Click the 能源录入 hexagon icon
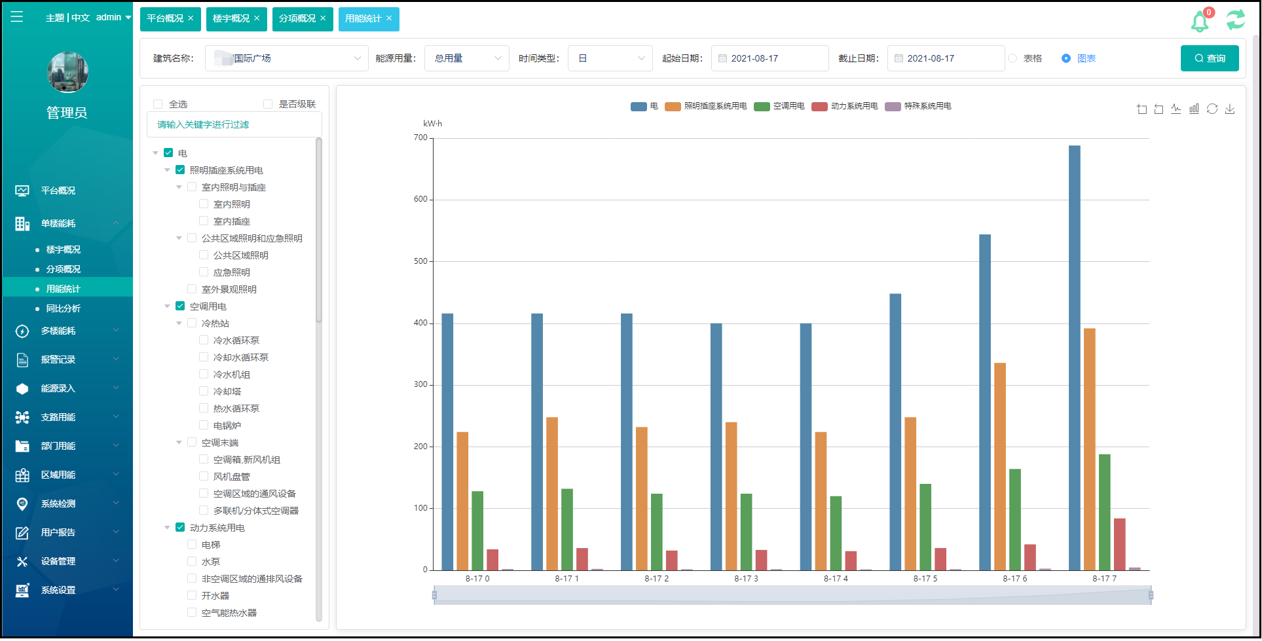The height and width of the screenshot is (641, 1262). tap(22, 389)
